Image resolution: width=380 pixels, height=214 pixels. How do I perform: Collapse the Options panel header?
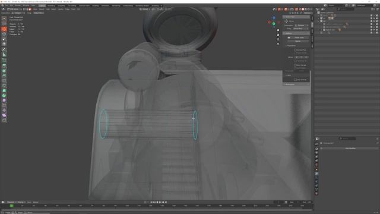tap(296, 33)
